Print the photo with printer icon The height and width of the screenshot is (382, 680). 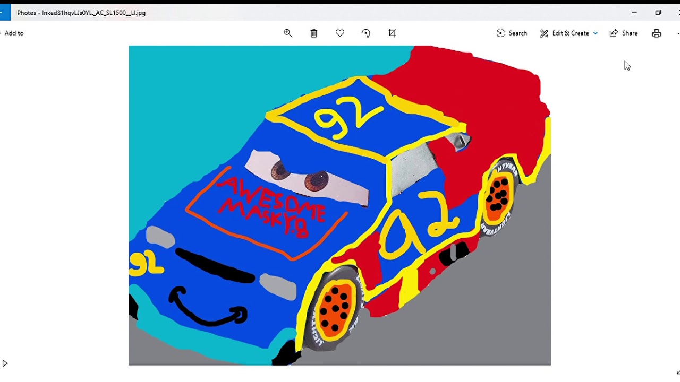tap(657, 33)
